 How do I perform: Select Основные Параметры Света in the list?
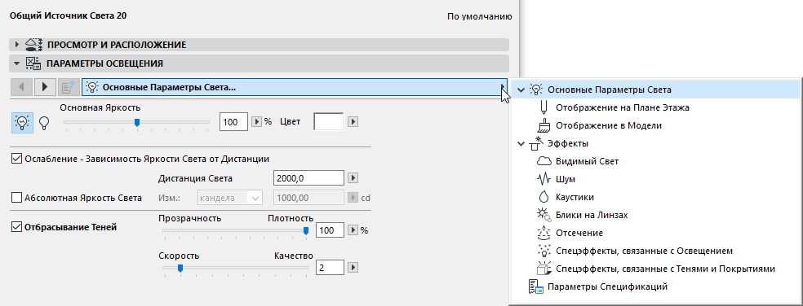657,90
